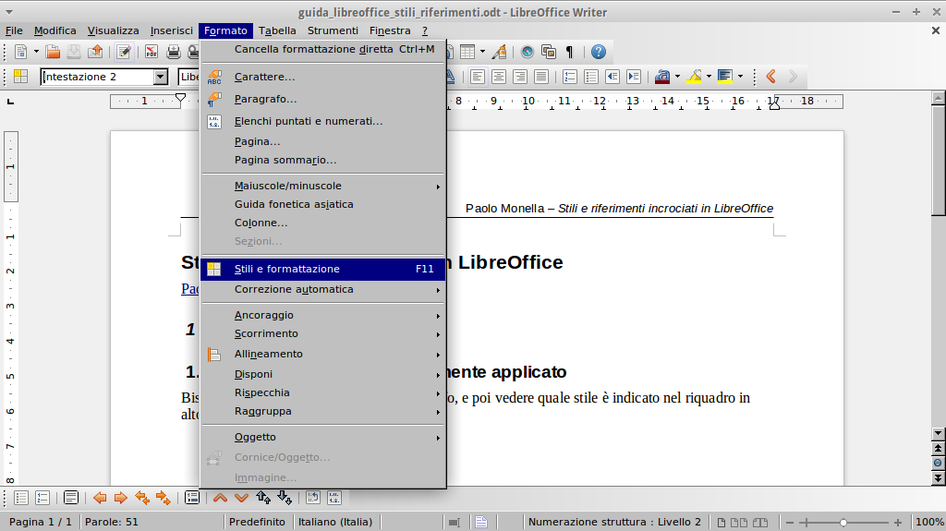Viewport: 946px width, 531px height.
Task: Open the Navigator compass icon
Action: [x=528, y=52]
